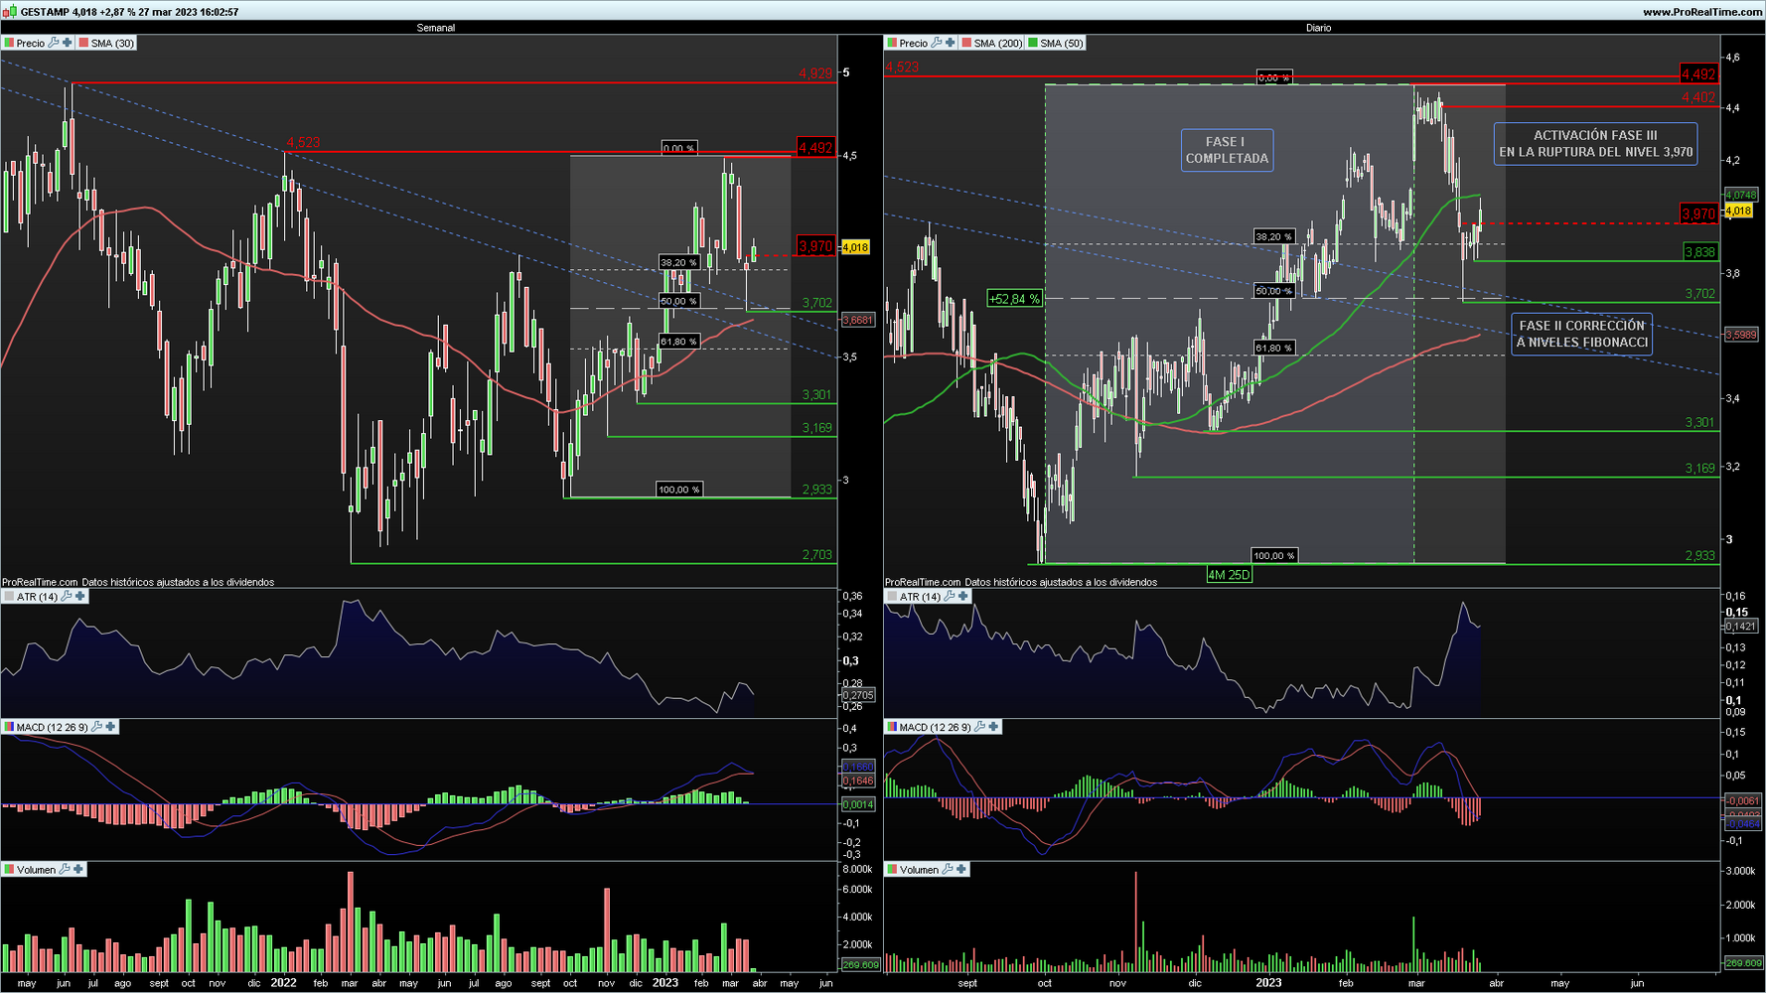The image size is (1766, 993).
Task: Open Precio settings wrench in Diario chart
Action: pyautogui.click(x=937, y=43)
